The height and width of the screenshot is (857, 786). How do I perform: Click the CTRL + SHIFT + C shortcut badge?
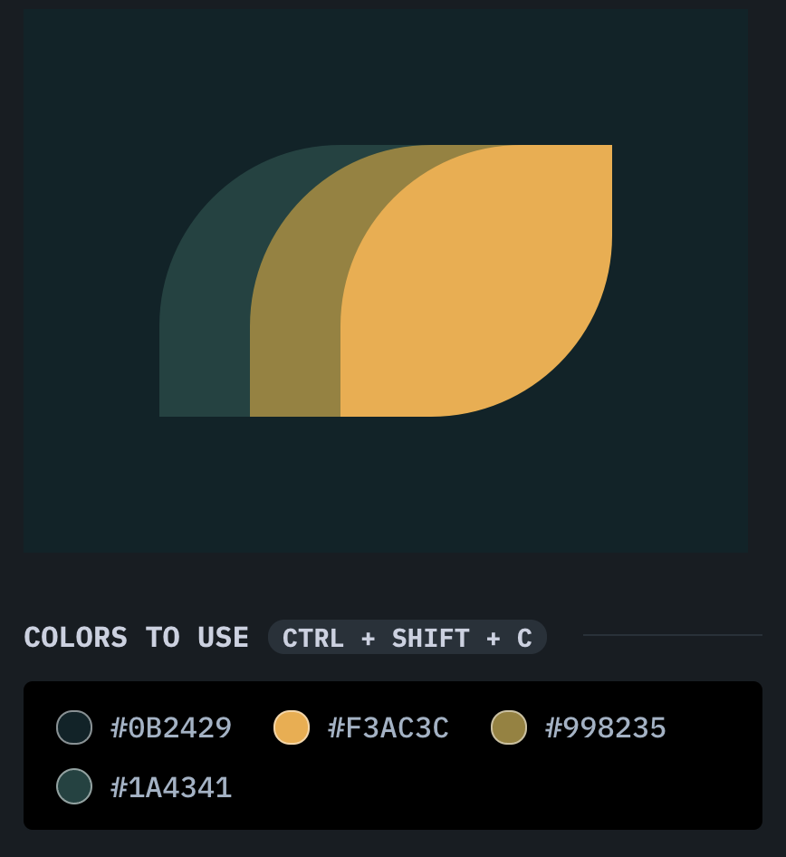407,638
